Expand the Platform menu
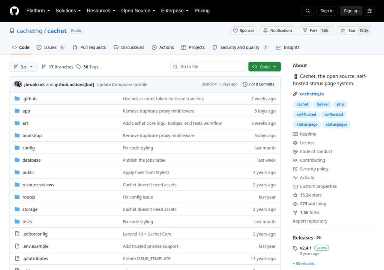Screen dimensions: 384x270 (38, 11)
